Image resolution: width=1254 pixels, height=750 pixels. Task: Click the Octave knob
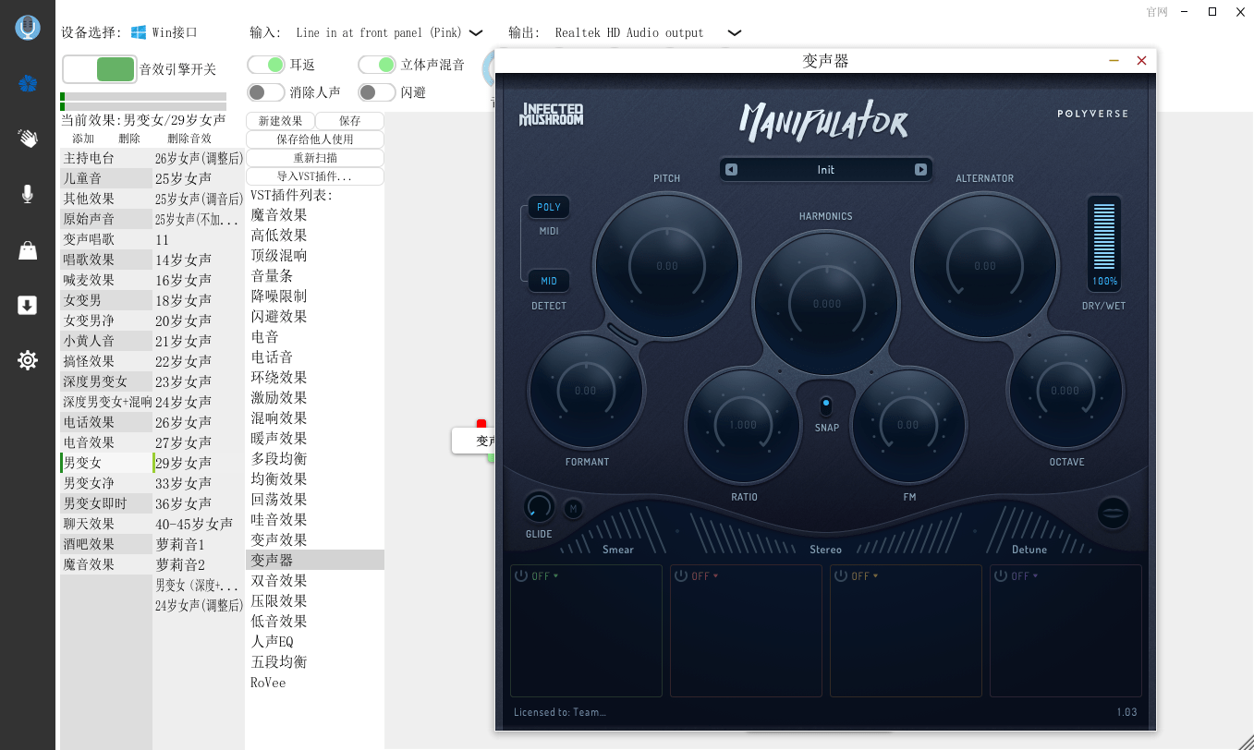(x=1065, y=391)
